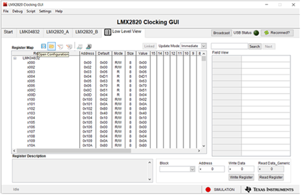Click value cell 0x40 in row x103
Image resolution: width=301 pixels, height=195 pixels.
143,113
